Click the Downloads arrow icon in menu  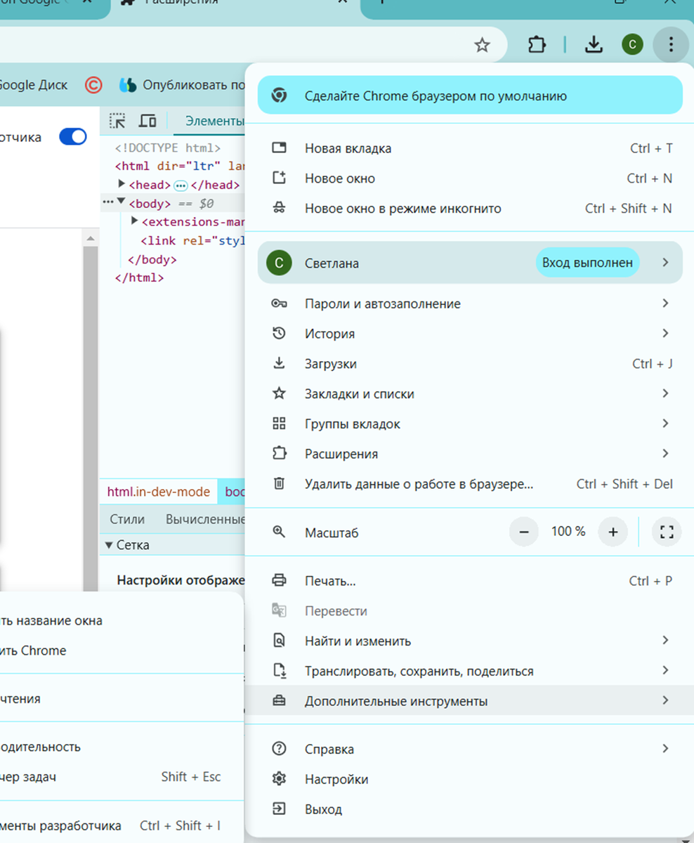[x=279, y=364]
